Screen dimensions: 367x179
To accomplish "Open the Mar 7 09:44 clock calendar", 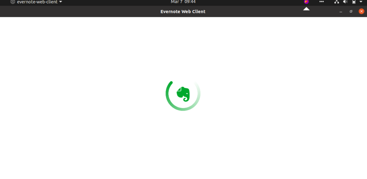I will [183, 2].
